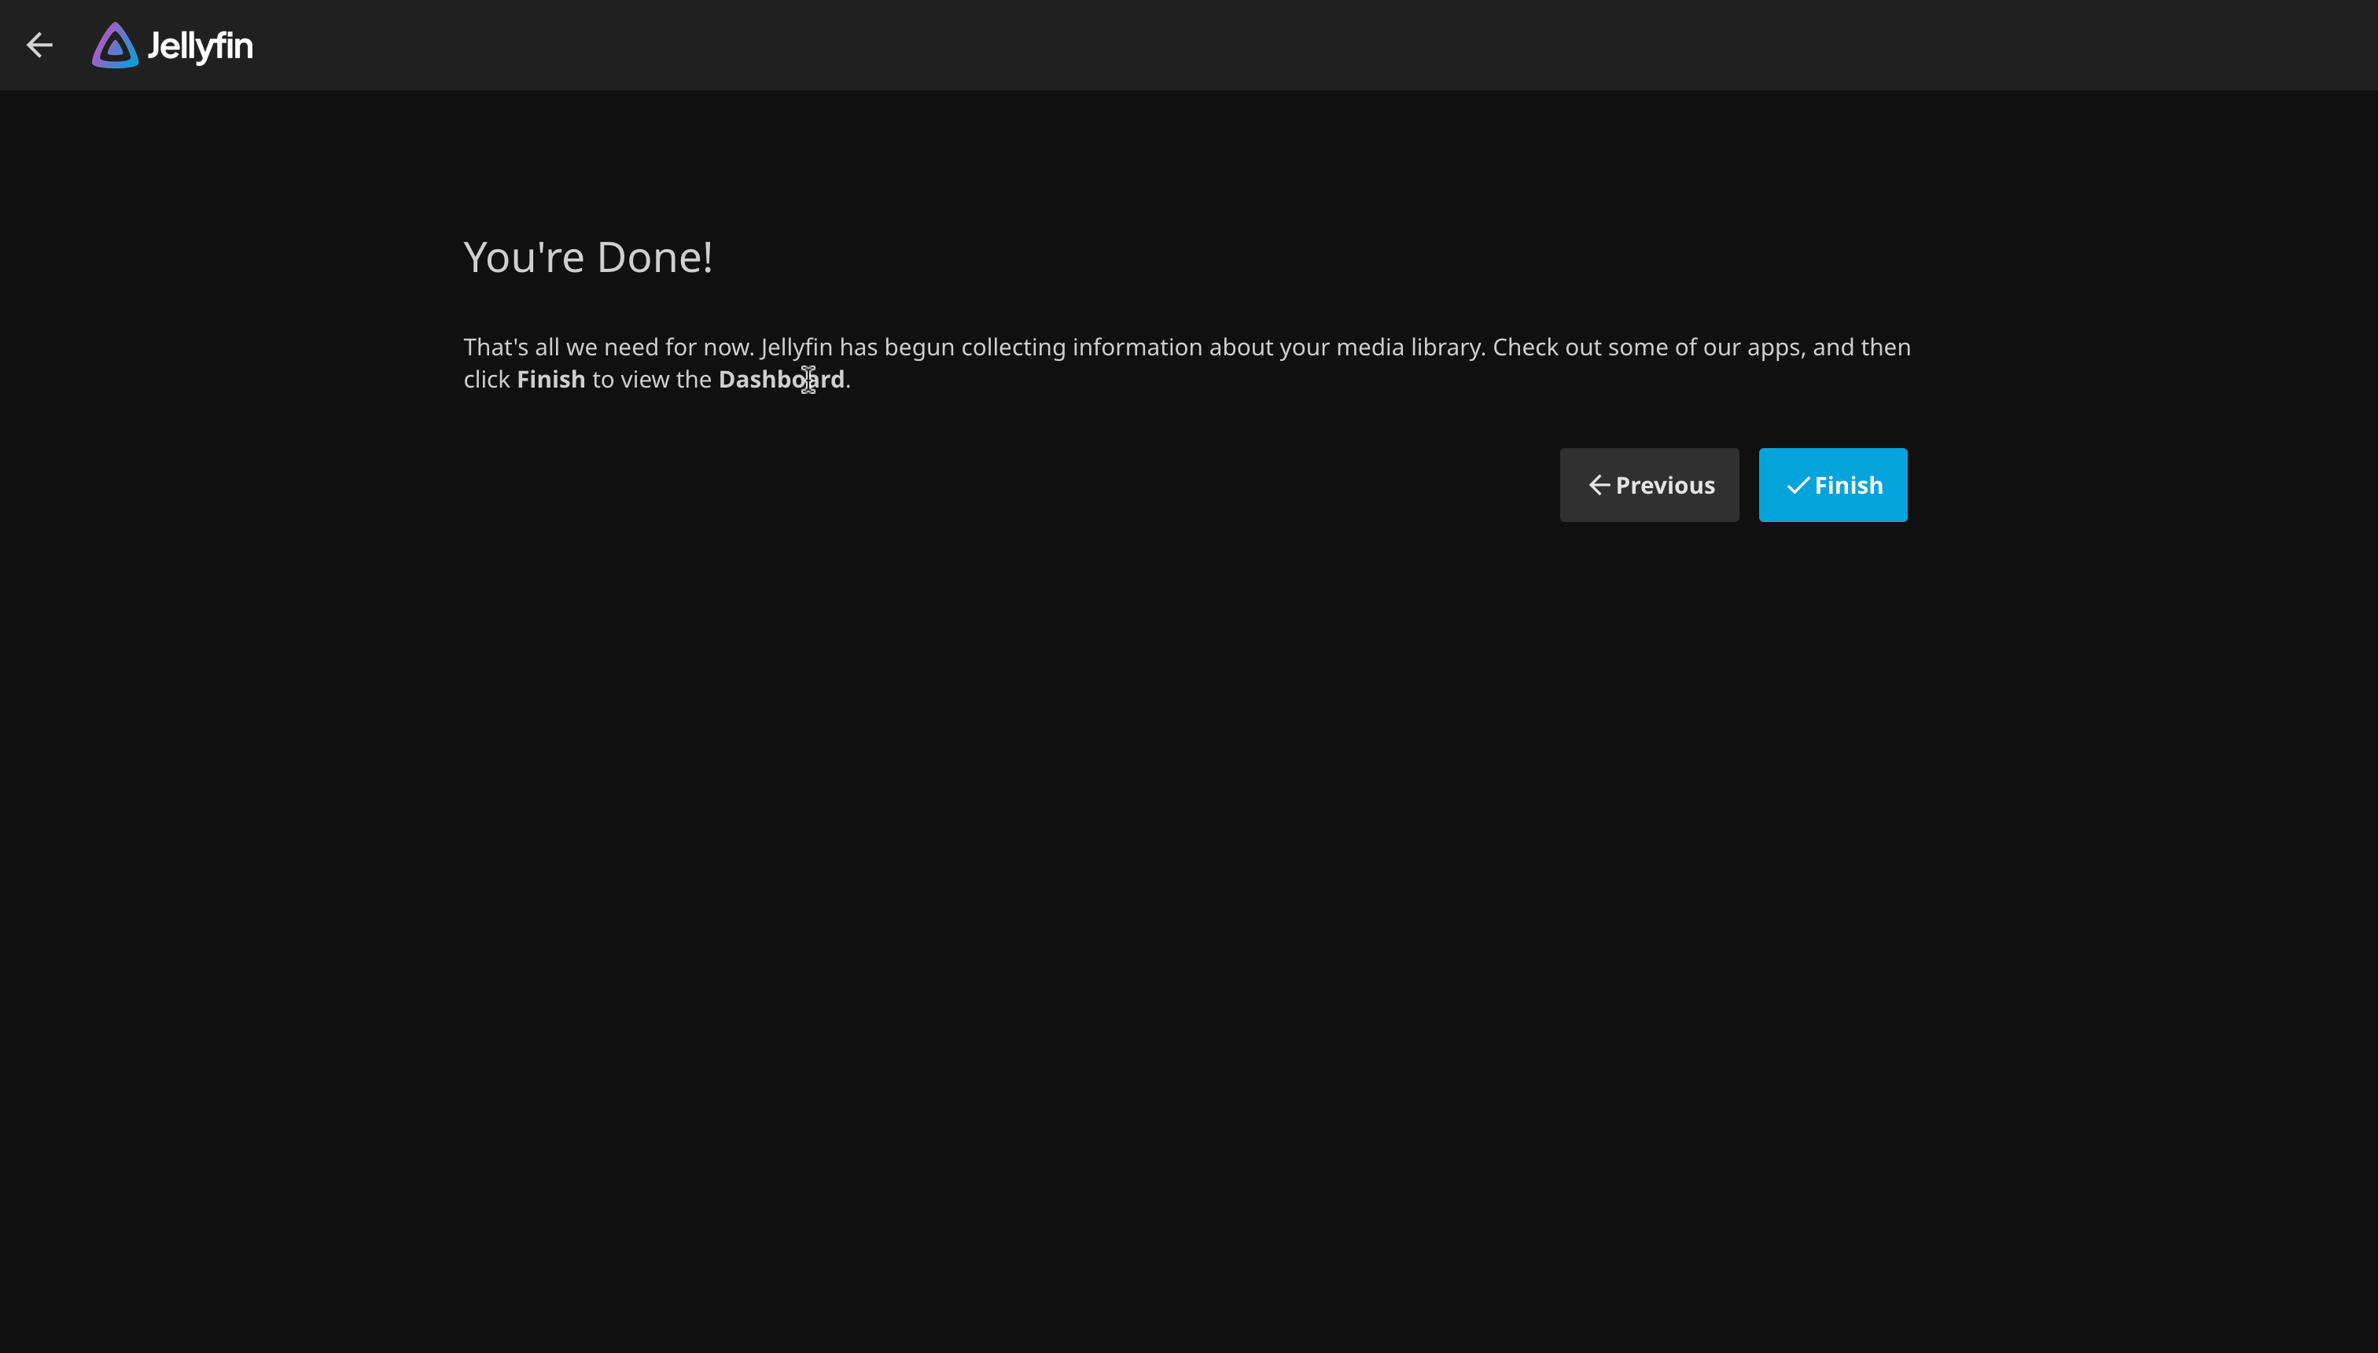Click the bold Finish word in the paragraph

550,379
